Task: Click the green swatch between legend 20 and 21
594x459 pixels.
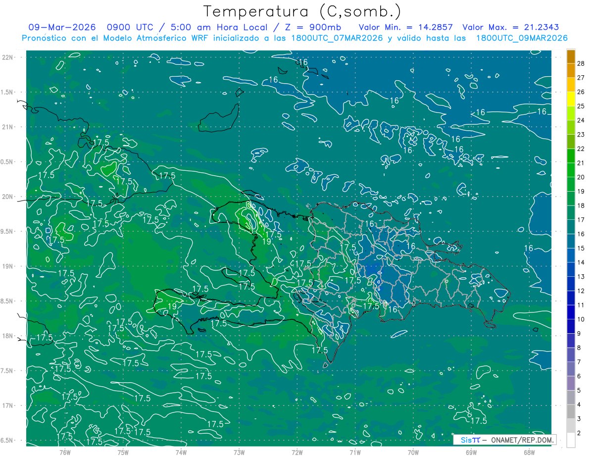Action: (571, 170)
